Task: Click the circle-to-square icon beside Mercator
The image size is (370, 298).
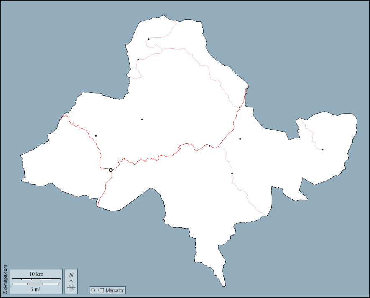Action: pos(97,290)
